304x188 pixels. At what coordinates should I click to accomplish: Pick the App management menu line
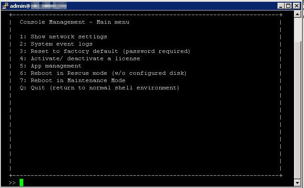[x=51, y=66]
